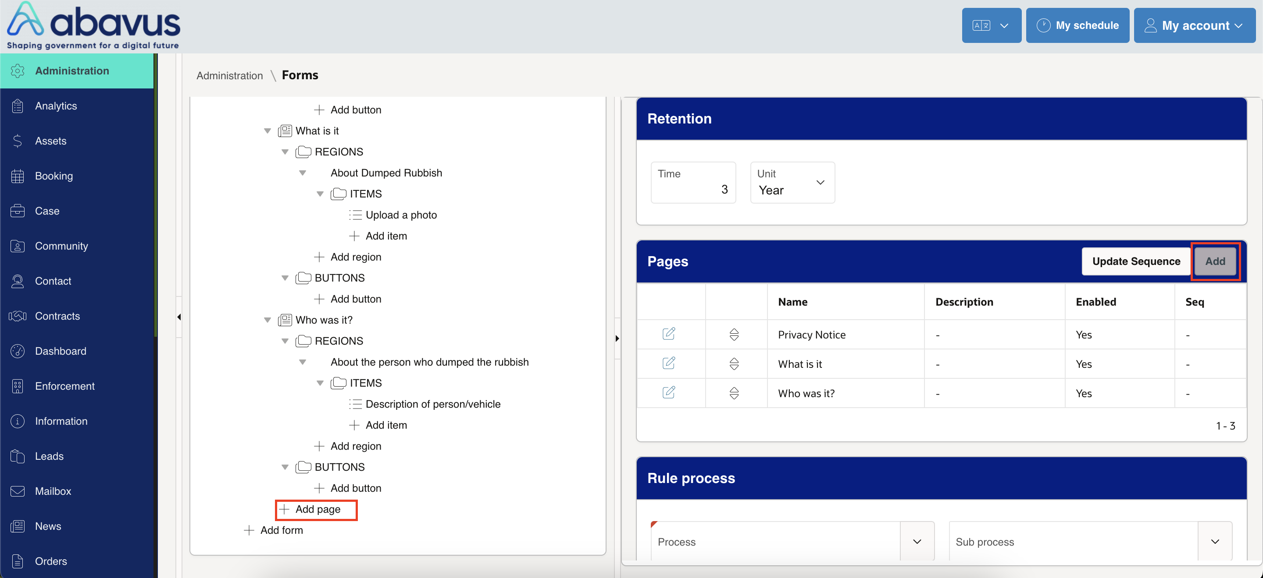This screenshot has width=1263, height=578.
Task: Click the Time input field
Action: [x=693, y=183]
